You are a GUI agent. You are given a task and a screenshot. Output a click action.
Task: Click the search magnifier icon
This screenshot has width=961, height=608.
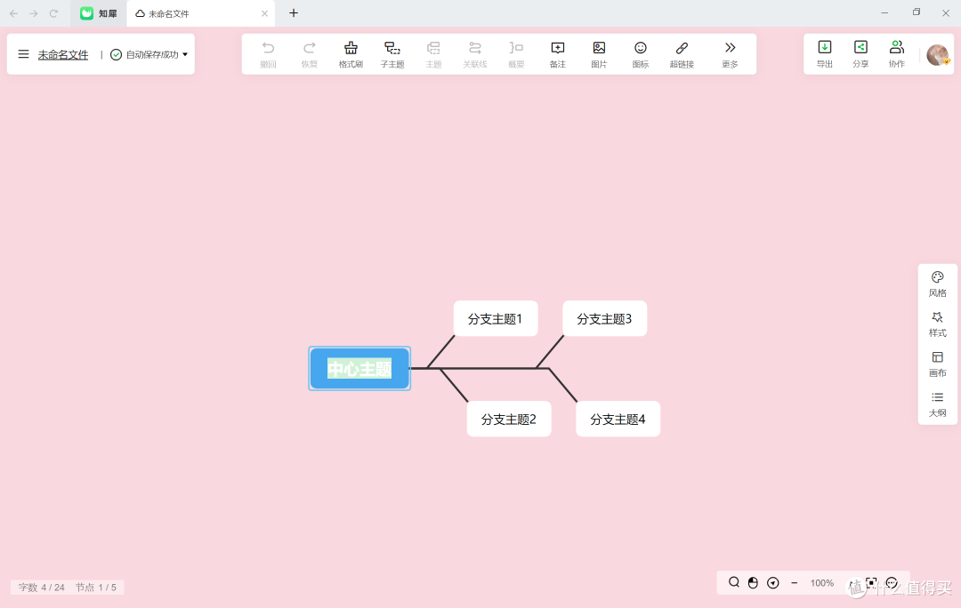(x=733, y=582)
